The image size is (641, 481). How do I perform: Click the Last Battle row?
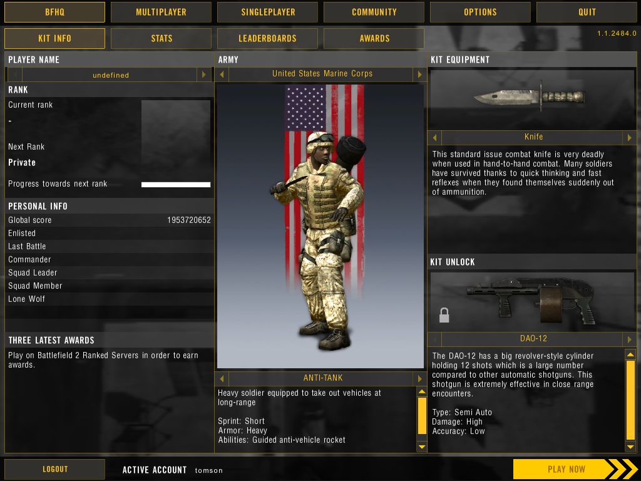click(x=110, y=246)
